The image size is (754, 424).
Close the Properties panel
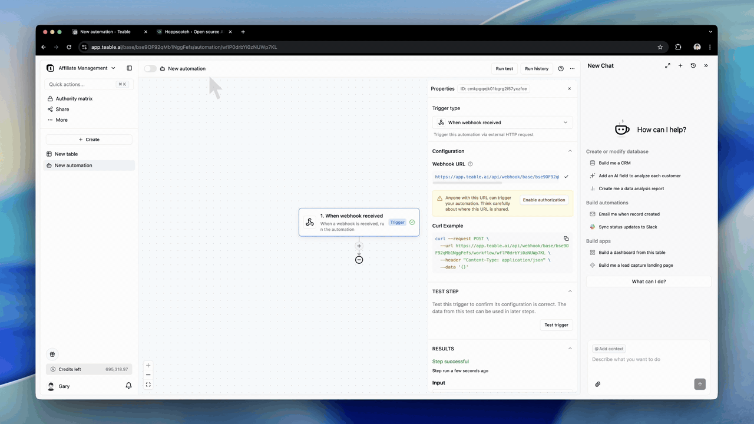pyautogui.click(x=569, y=89)
